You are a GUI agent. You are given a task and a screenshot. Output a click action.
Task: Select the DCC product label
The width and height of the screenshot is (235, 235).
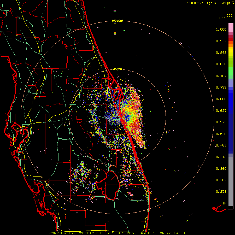click(x=229, y=16)
